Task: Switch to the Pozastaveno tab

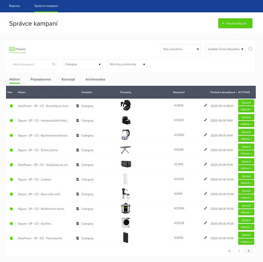Action: 41,79
